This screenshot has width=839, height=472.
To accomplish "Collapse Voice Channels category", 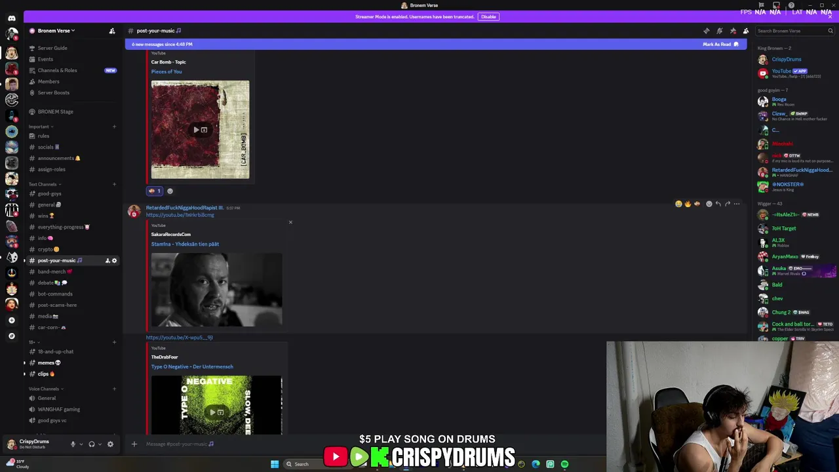I will [x=45, y=389].
